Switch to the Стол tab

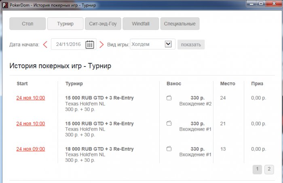27,23
